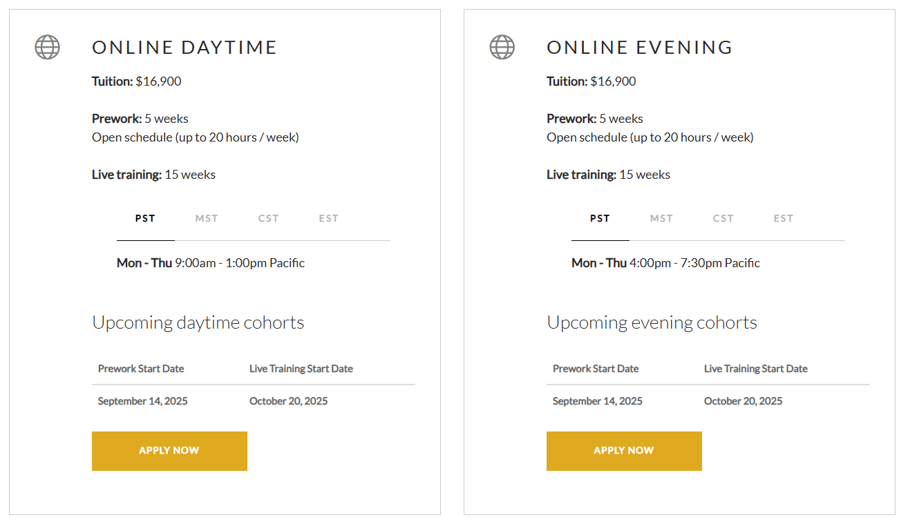This screenshot has height=524, width=908.
Task: Switch to MST tab in Online Daytime
Action: click(x=207, y=219)
